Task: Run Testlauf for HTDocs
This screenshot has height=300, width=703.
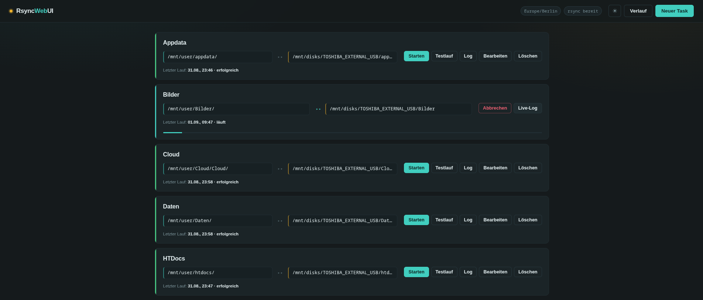Action: point(444,272)
